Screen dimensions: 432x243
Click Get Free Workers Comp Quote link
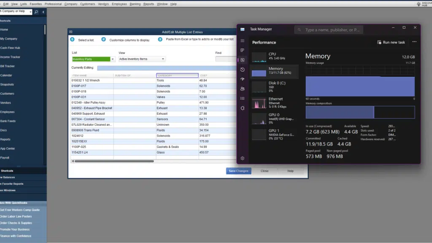(x=20, y=210)
